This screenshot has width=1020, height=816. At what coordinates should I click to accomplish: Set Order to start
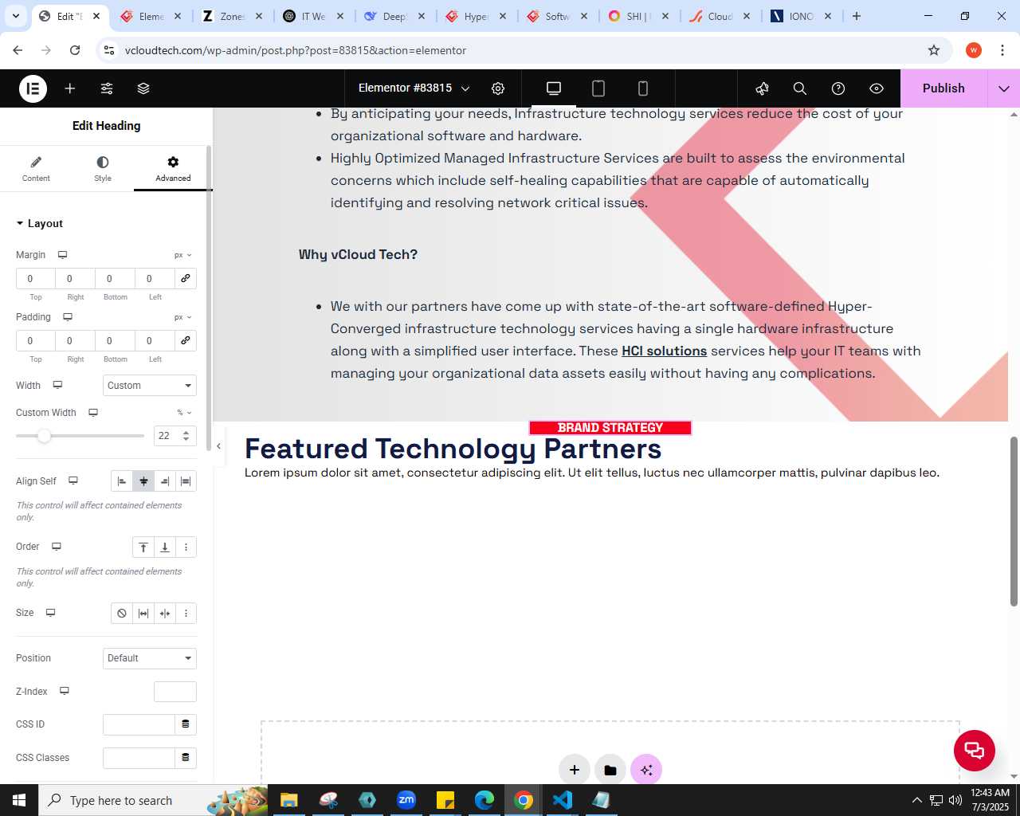tap(143, 547)
